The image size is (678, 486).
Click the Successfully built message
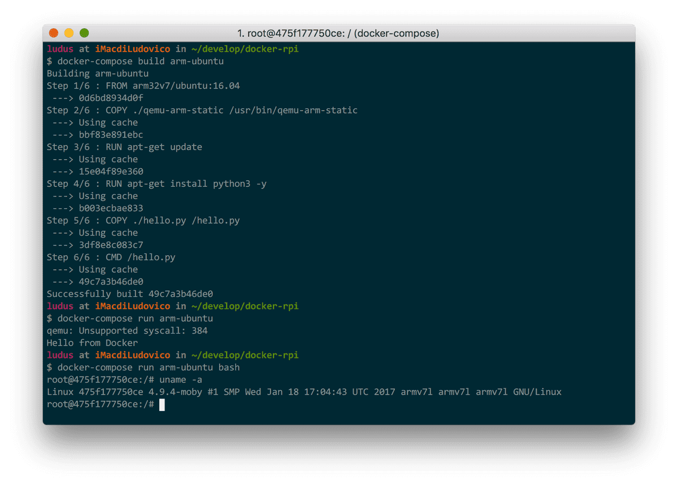pyautogui.click(x=130, y=294)
